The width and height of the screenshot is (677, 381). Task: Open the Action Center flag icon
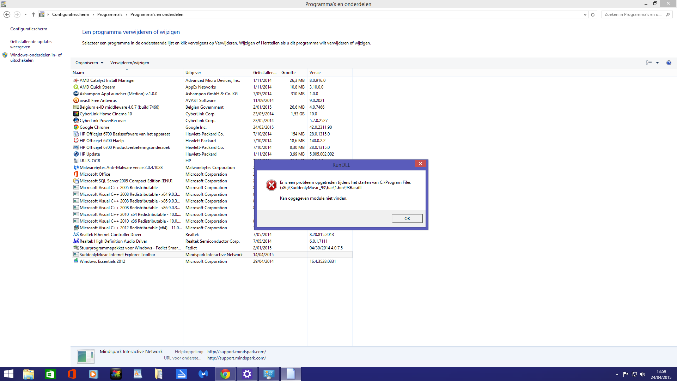(x=626, y=374)
